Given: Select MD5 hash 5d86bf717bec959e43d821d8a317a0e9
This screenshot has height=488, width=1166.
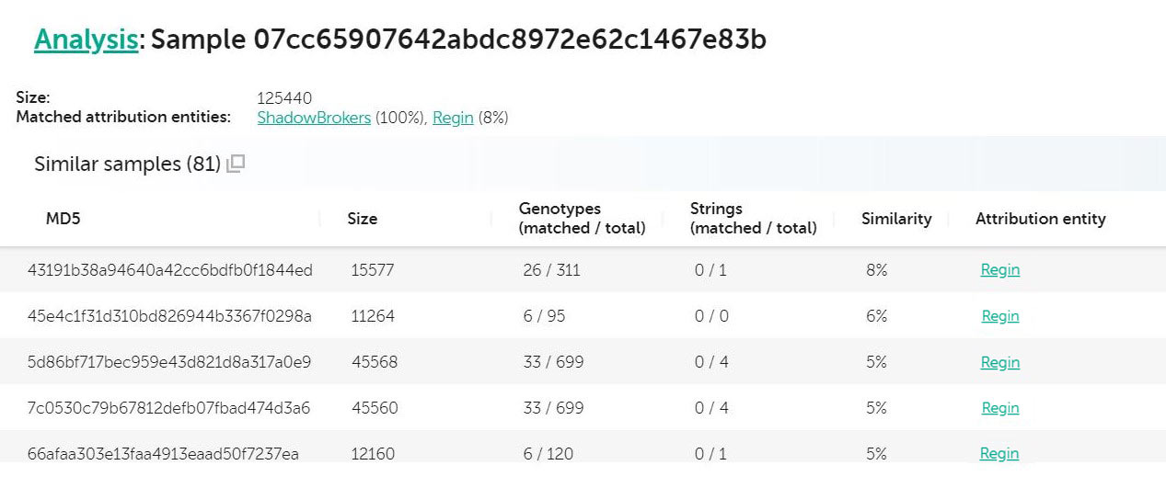Looking at the screenshot, I should (x=169, y=362).
